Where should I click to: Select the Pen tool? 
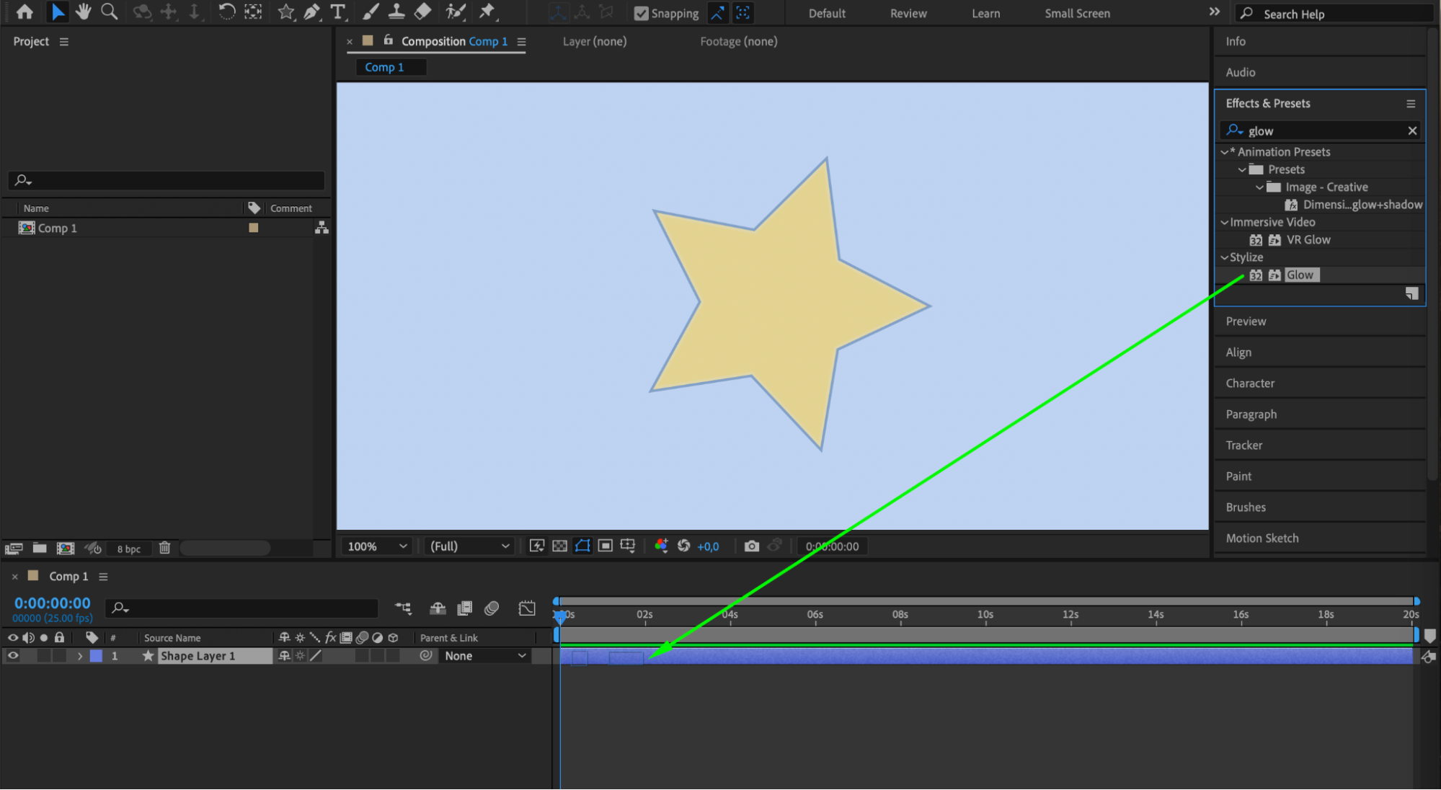click(x=311, y=12)
